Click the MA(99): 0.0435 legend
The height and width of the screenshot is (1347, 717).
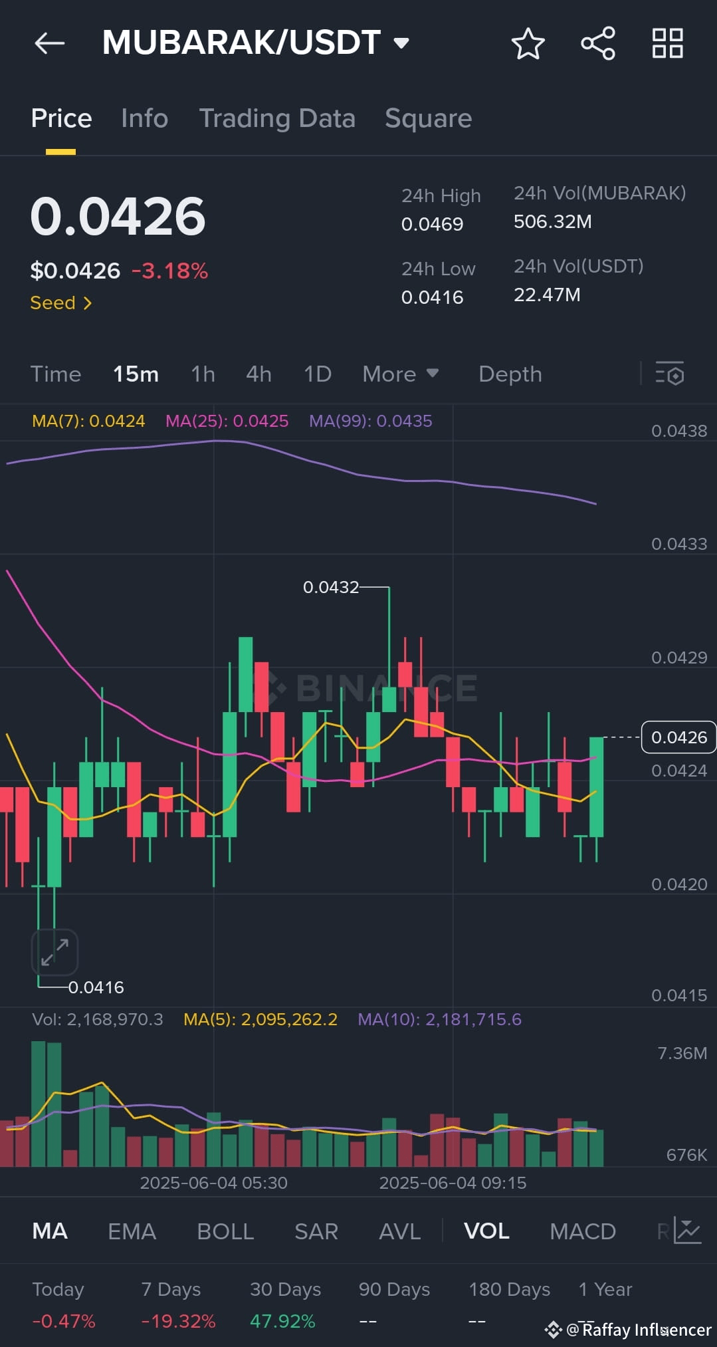pos(371,421)
